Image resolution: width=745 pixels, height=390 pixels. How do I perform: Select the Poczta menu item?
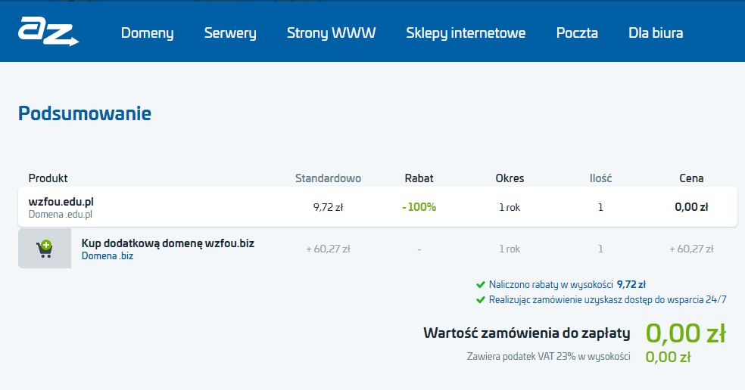577,32
